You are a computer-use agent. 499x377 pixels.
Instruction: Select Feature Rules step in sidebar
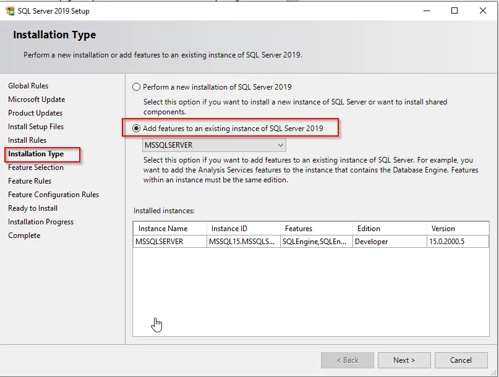[x=30, y=181]
